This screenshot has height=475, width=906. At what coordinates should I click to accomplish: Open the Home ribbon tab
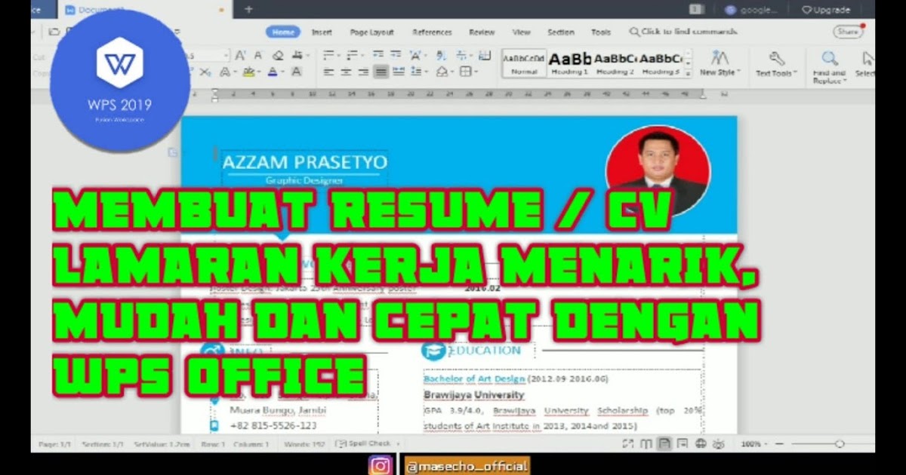click(283, 32)
